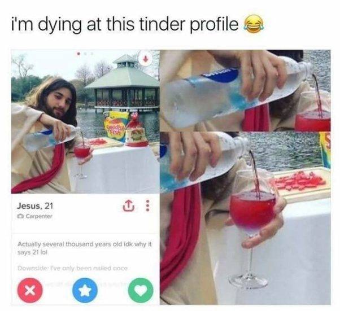Open the share profile icon
Screen dimensions: 340x311
click(129, 206)
